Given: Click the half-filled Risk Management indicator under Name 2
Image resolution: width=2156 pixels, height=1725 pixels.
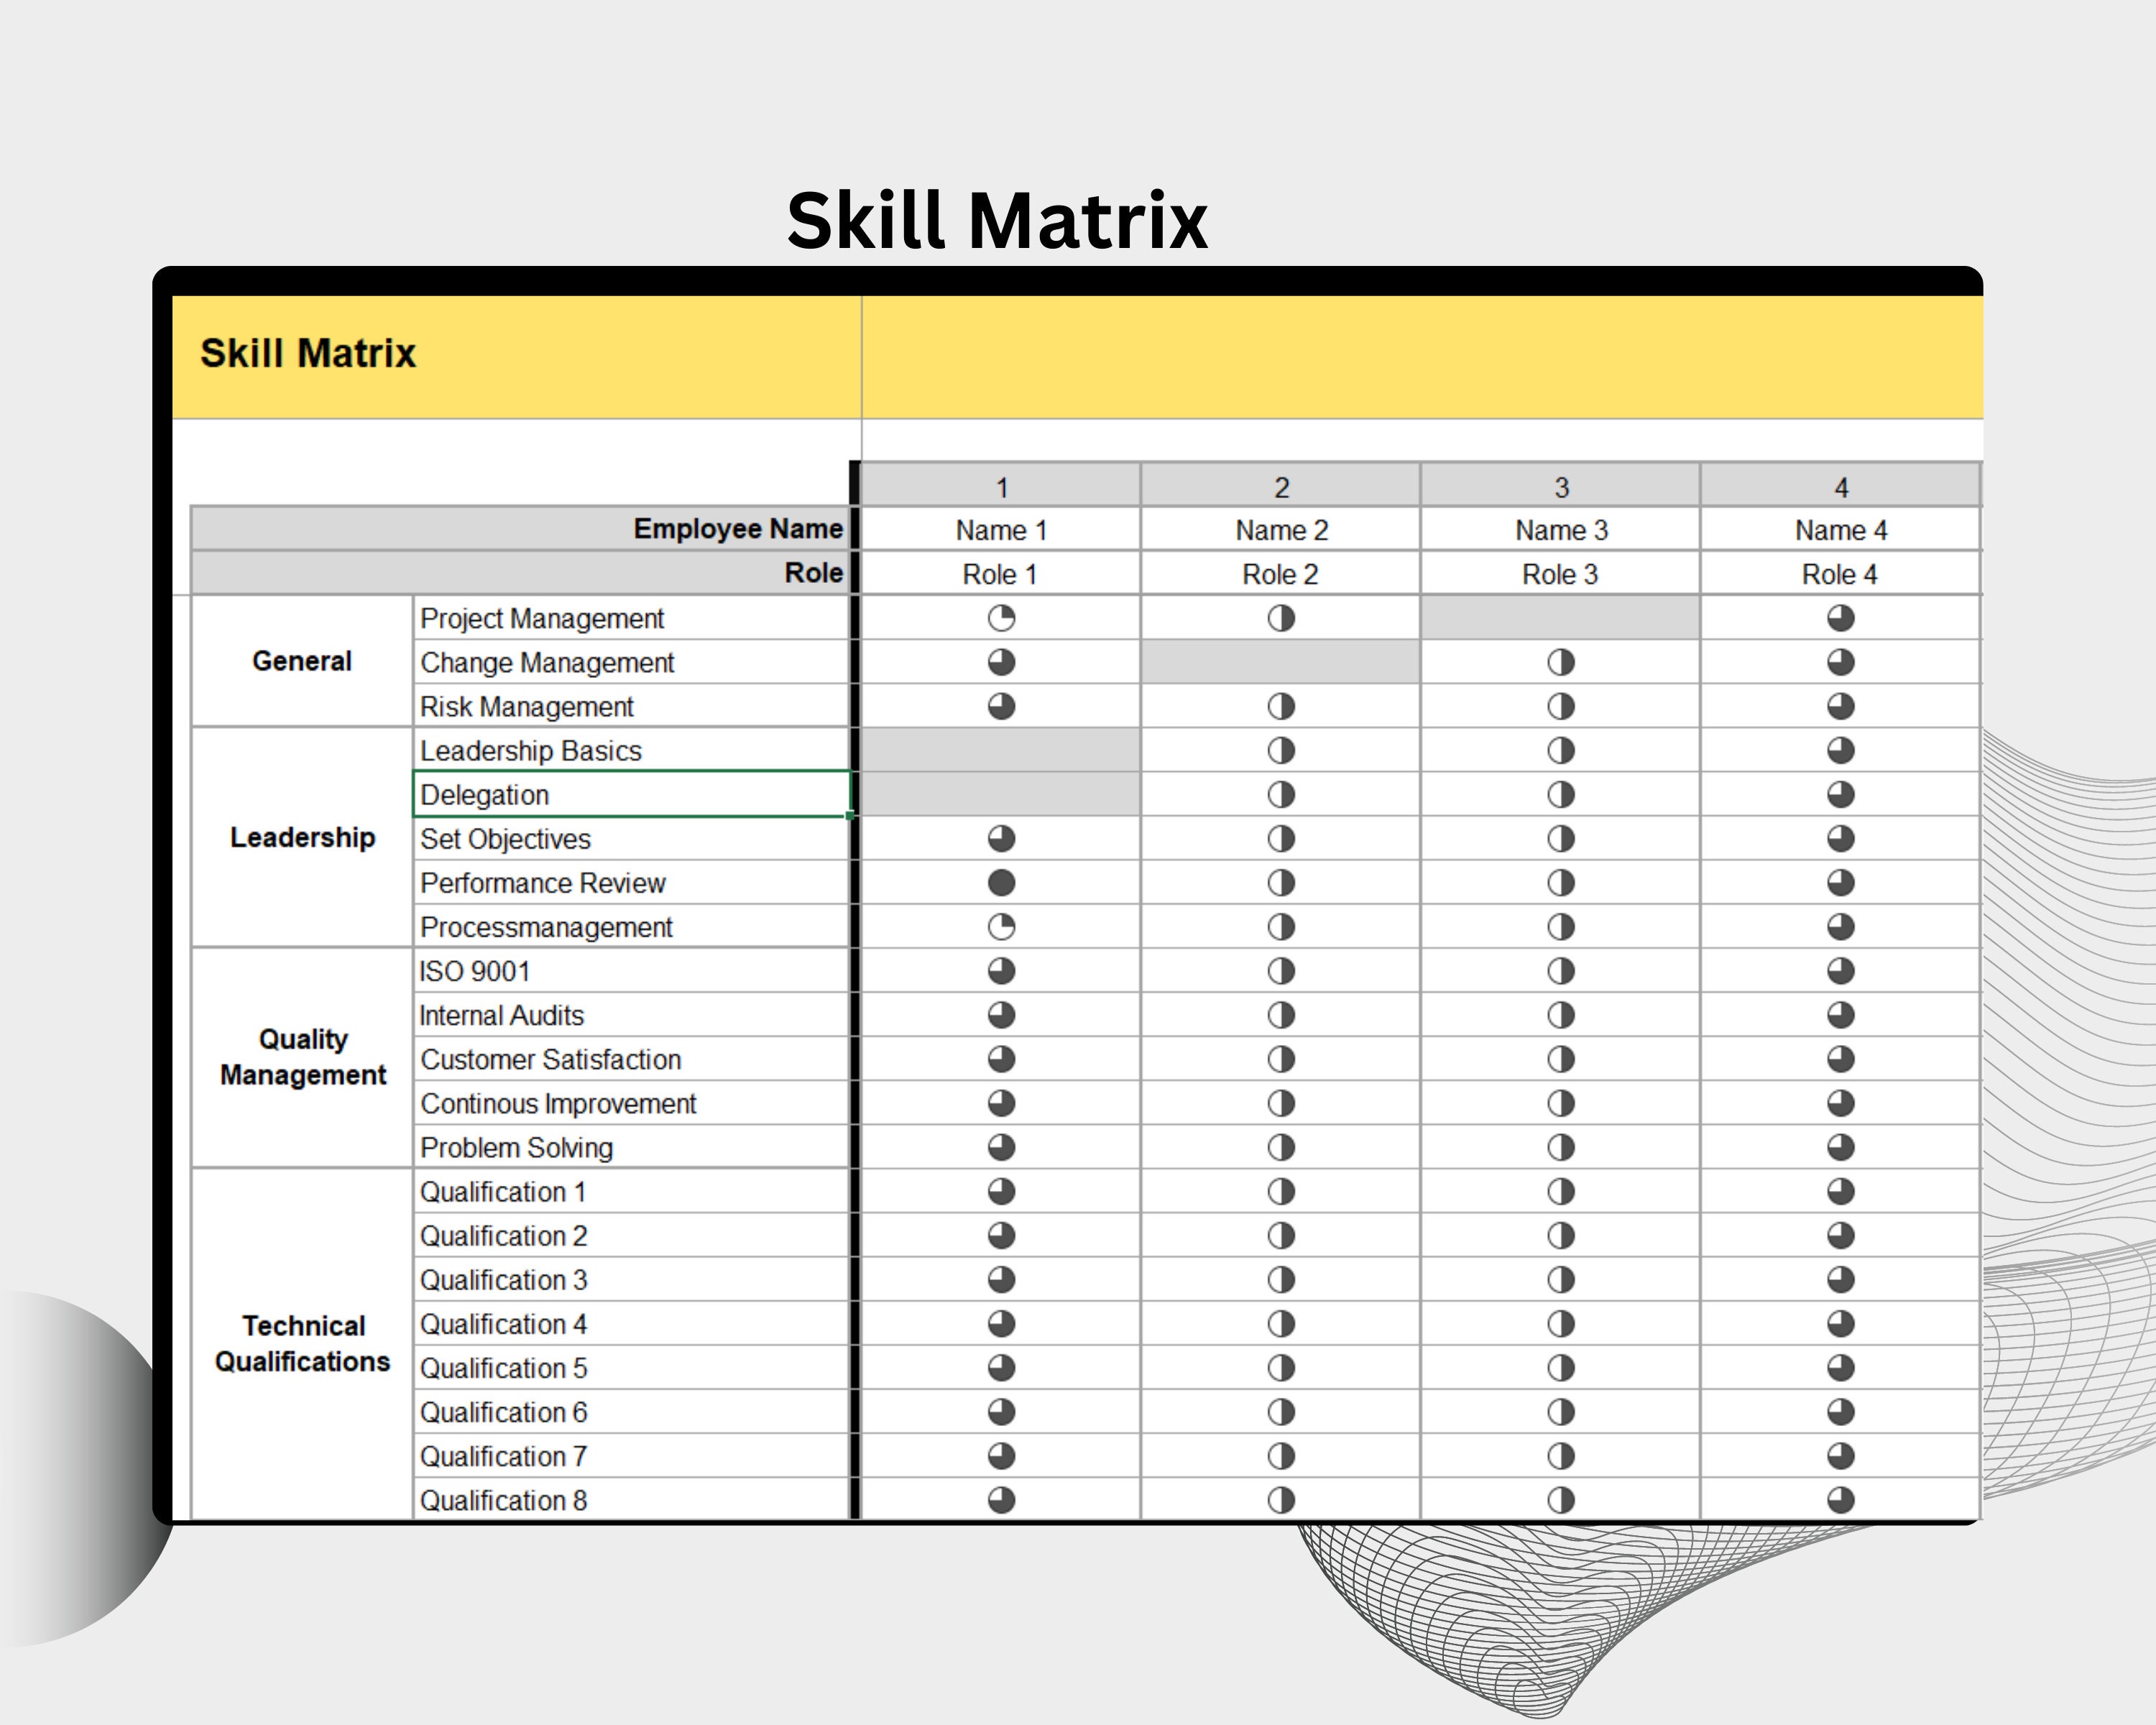Looking at the screenshot, I should (1280, 706).
